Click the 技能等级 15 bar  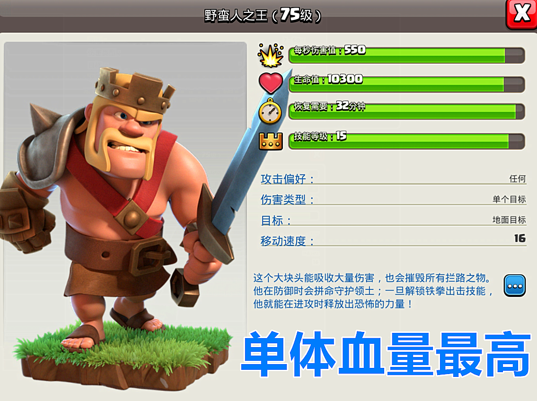click(x=407, y=141)
